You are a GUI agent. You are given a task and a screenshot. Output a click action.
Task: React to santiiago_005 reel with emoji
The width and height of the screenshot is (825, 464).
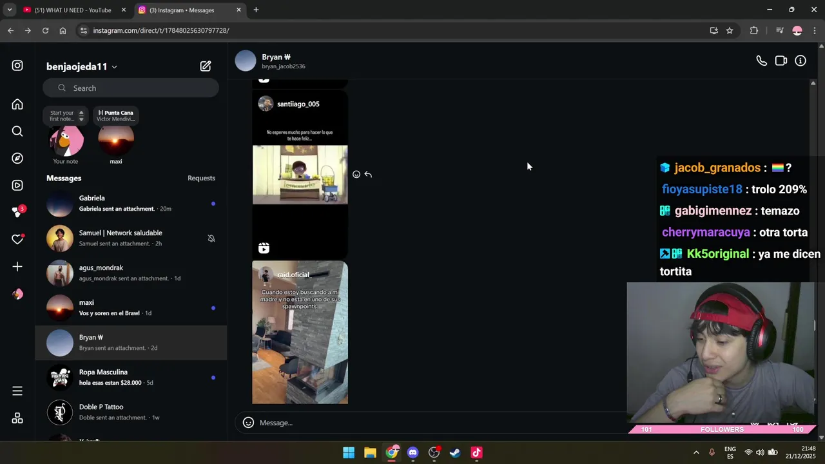356,175
